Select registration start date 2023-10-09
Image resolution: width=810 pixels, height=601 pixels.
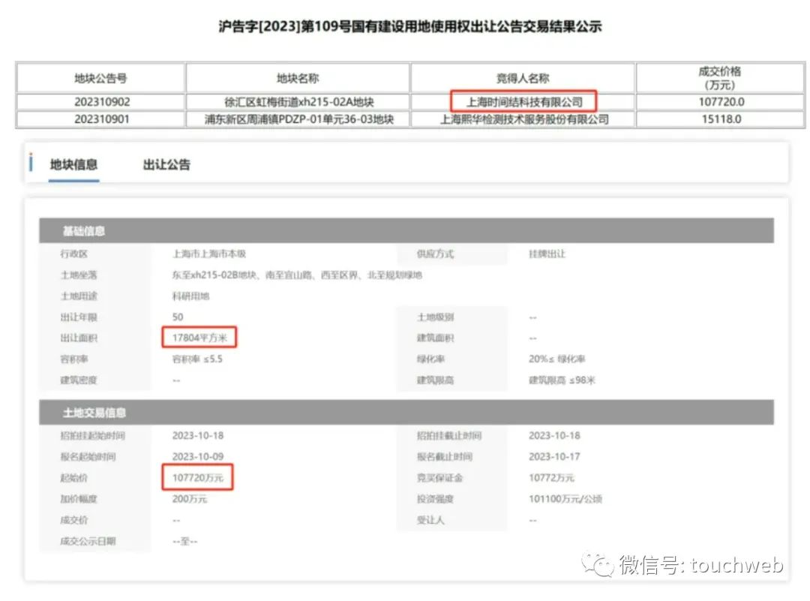[198, 457]
